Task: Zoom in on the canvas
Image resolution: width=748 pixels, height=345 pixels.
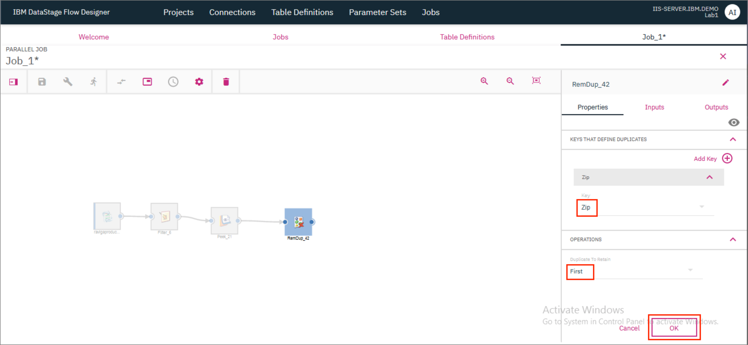Action: [484, 81]
